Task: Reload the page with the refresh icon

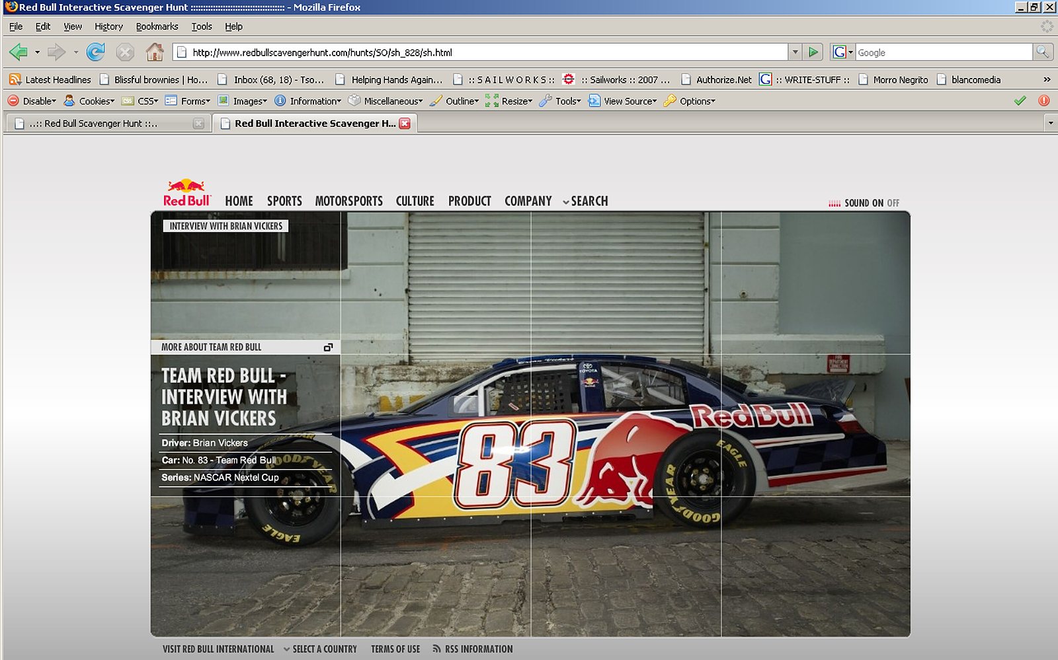Action: point(96,52)
